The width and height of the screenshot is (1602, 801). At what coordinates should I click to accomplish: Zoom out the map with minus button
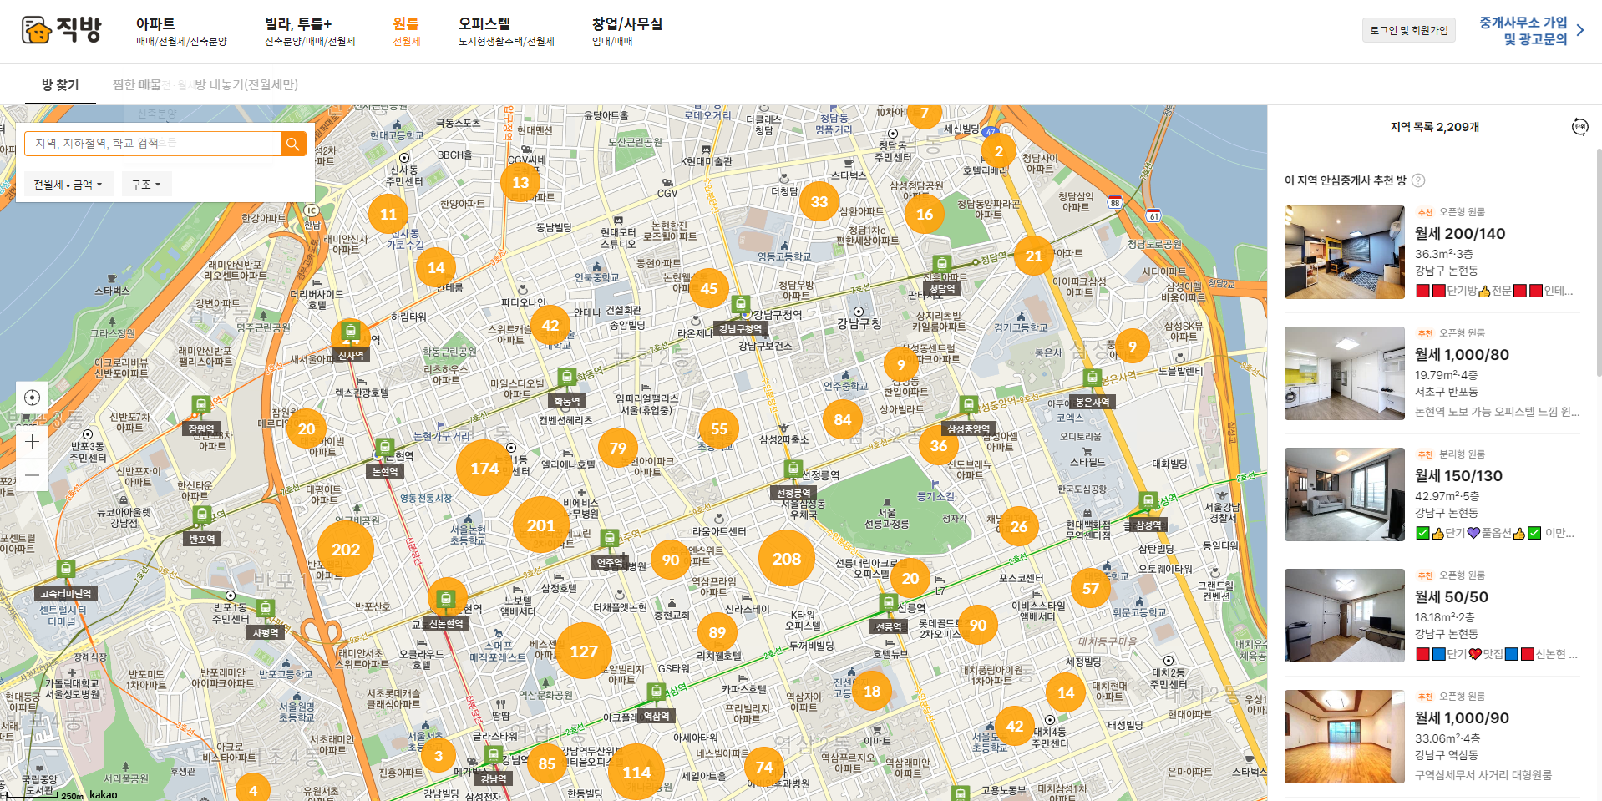[32, 475]
